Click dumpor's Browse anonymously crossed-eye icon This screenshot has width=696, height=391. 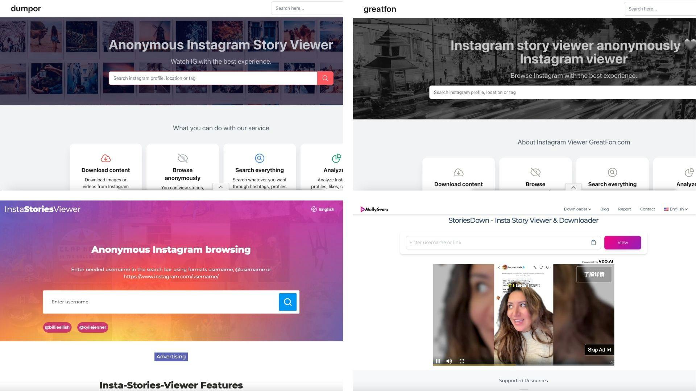[x=183, y=158]
